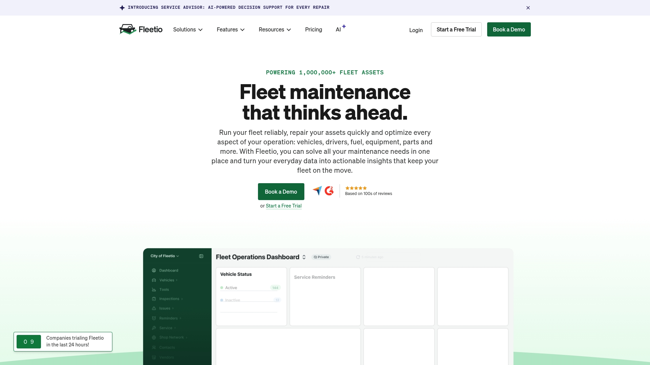Click the header Start a Free Trial button

coord(456,29)
